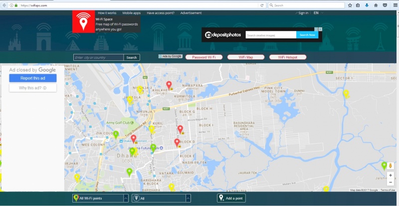Click the WiFi Map ad link
Image resolution: width=399 pixels, height=206 pixels.
pos(246,57)
